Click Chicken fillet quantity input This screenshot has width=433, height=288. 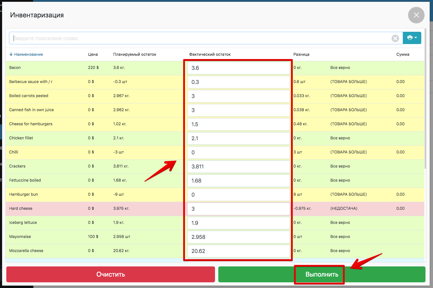tap(238, 138)
